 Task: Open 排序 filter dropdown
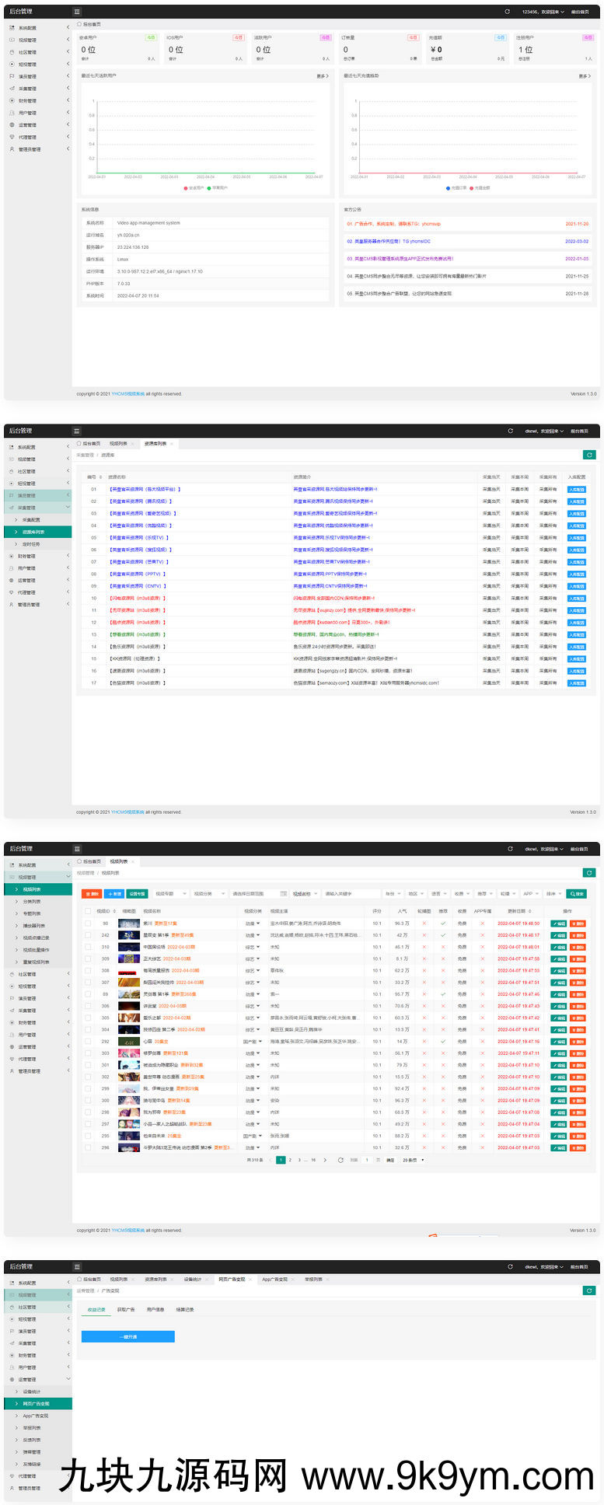click(554, 894)
